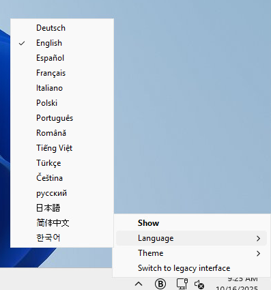Switch language to 한국어

coord(62,237)
